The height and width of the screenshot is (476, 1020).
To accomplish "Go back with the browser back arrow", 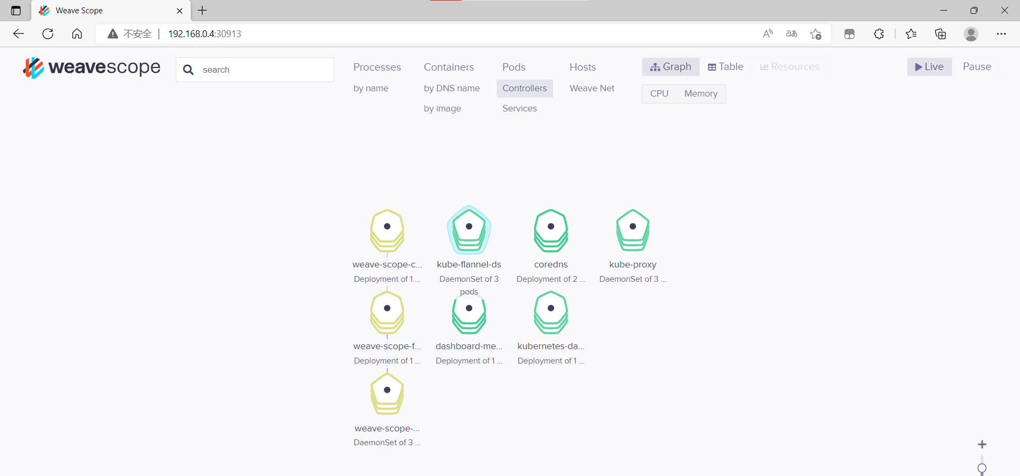I will [x=19, y=34].
